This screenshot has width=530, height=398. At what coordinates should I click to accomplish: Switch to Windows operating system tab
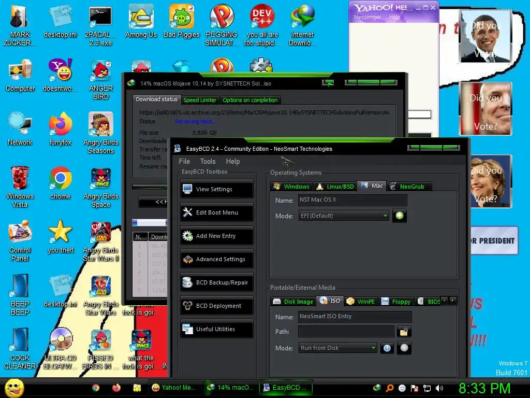click(291, 187)
